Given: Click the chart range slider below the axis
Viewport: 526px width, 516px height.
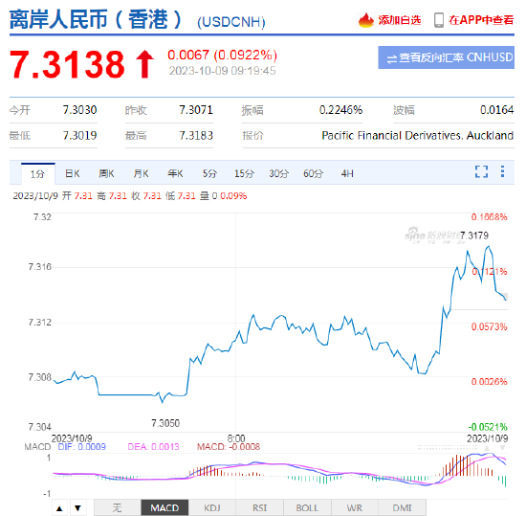Looking at the screenshot, I should pos(448,447).
